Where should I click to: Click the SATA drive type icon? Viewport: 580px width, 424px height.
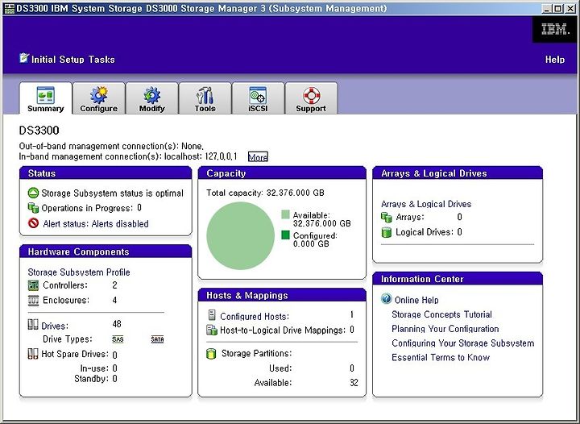click(157, 339)
